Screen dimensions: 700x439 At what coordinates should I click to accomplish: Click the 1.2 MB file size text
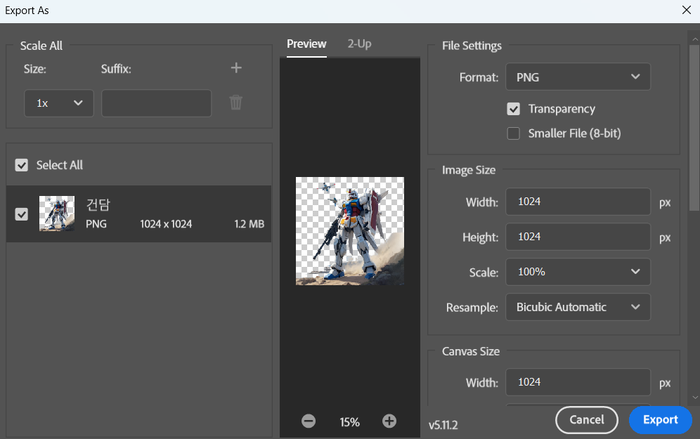click(249, 224)
